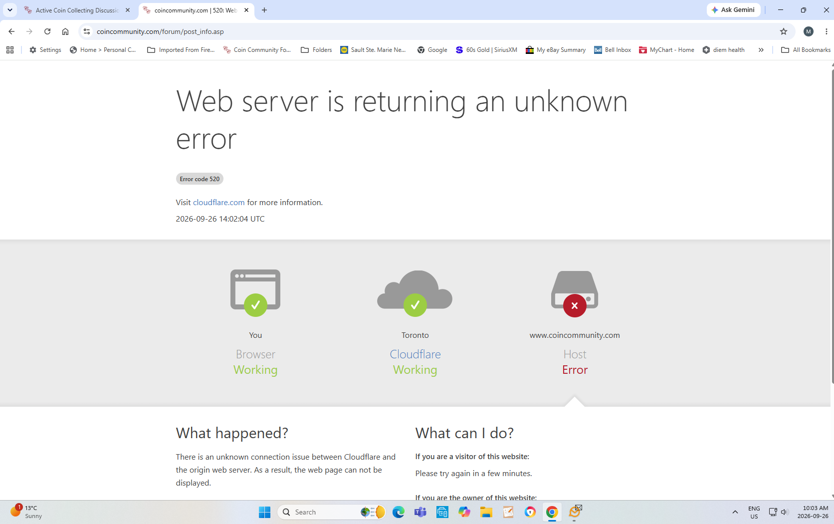
Task: Expand the Folders bookmark folder
Action: (316, 50)
